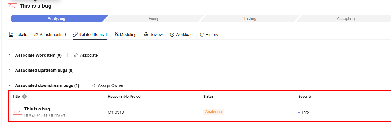Click the M1-0310 project cell

116,112
